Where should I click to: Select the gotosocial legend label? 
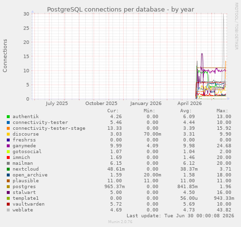(x=27, y=152)
